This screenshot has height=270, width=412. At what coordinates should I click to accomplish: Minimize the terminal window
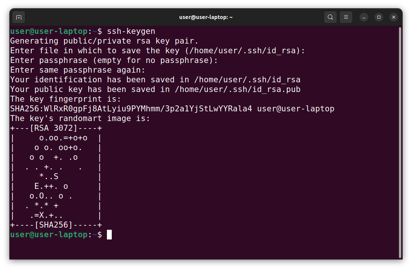pyautogui.click(x=364, y=17)
